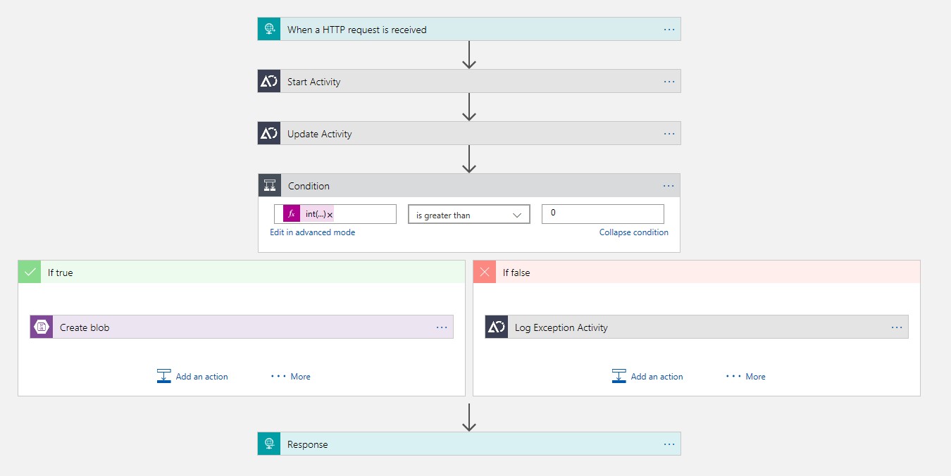Image resolution: width=951 pixels, height=476 pixels.
Task: Click the HTTP request trigger globe icon
Action: 269,30
